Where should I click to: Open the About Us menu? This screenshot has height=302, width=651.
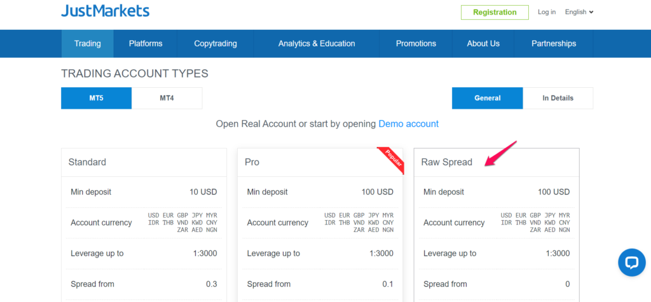(483, 44)
